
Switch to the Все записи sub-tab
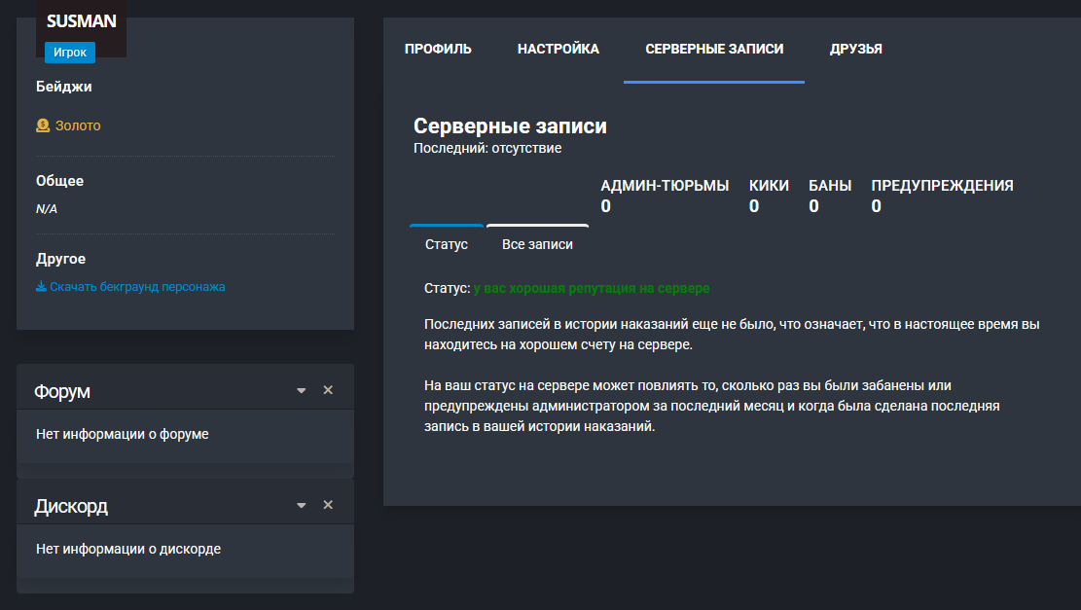pos(537,244)
